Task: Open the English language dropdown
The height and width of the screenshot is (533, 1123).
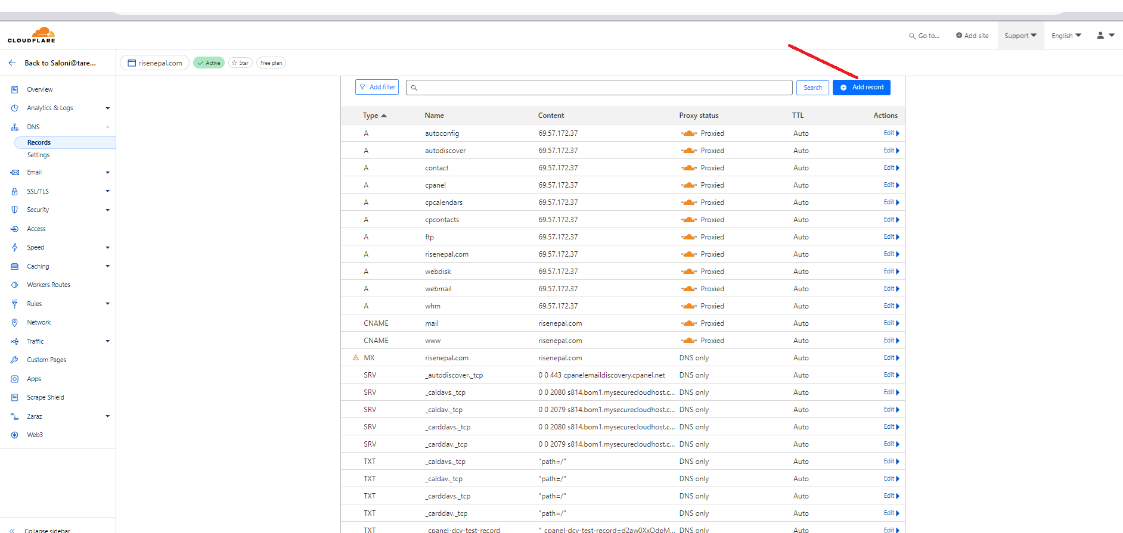Action: (x=1066, y=36)
